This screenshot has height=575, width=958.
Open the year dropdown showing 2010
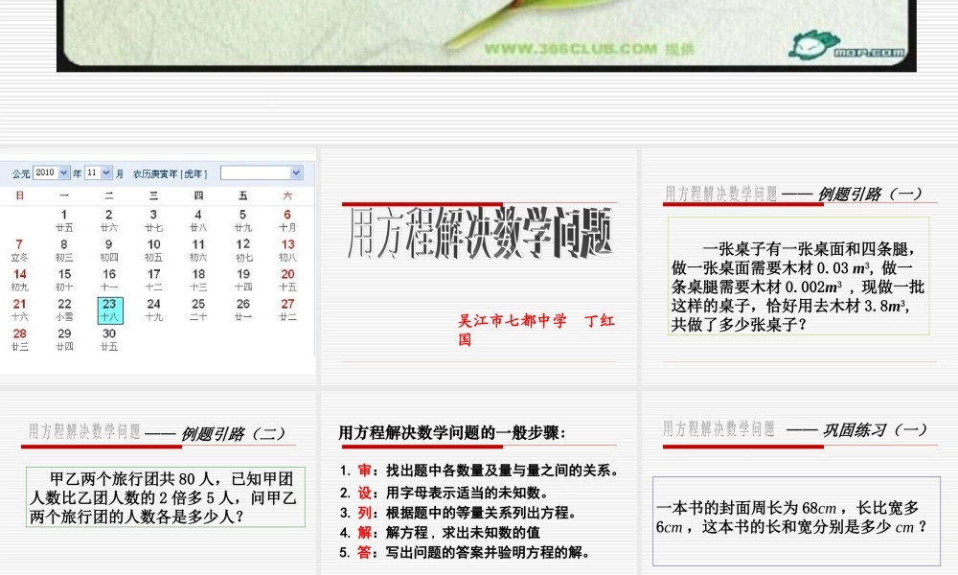click(52, 172)
